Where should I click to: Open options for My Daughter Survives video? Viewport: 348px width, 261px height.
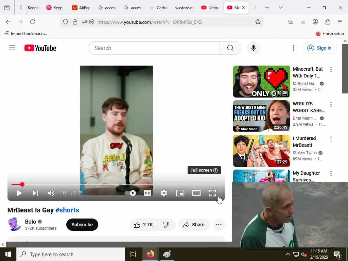click(331, 174)
